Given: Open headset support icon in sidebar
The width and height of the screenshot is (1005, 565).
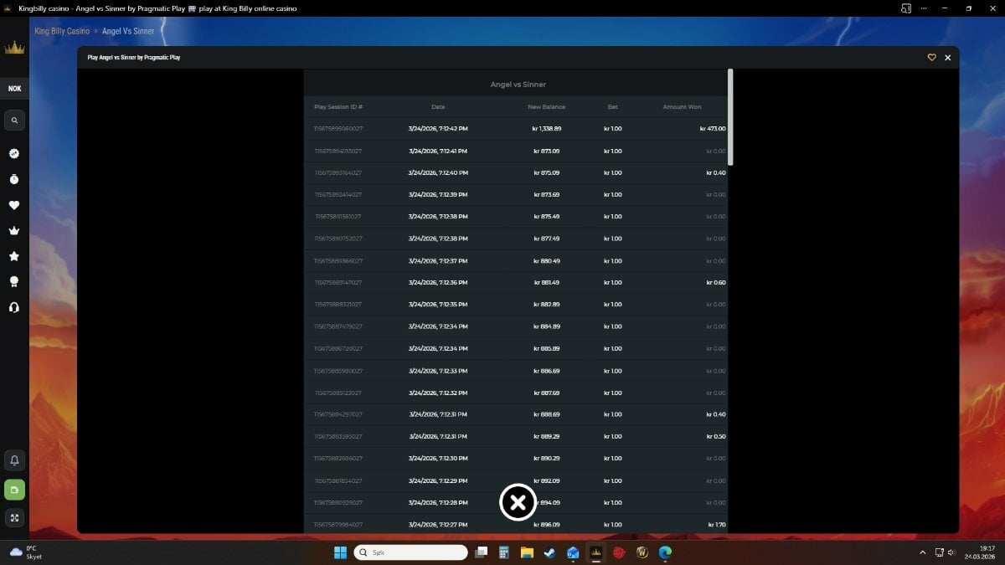Looking at the screenshot, I should (x=14, y=307).
